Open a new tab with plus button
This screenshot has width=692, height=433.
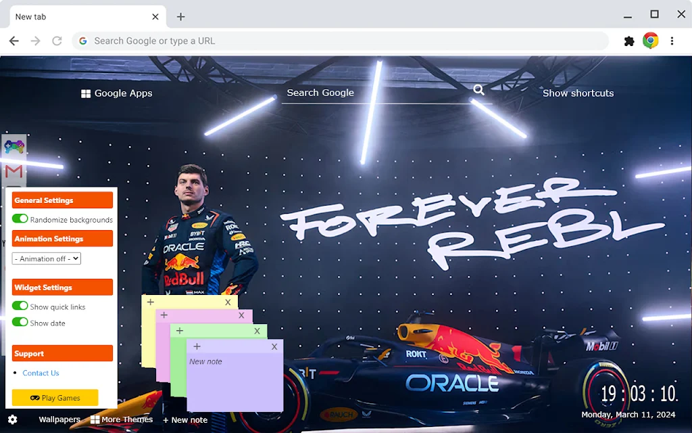(180, 17)
